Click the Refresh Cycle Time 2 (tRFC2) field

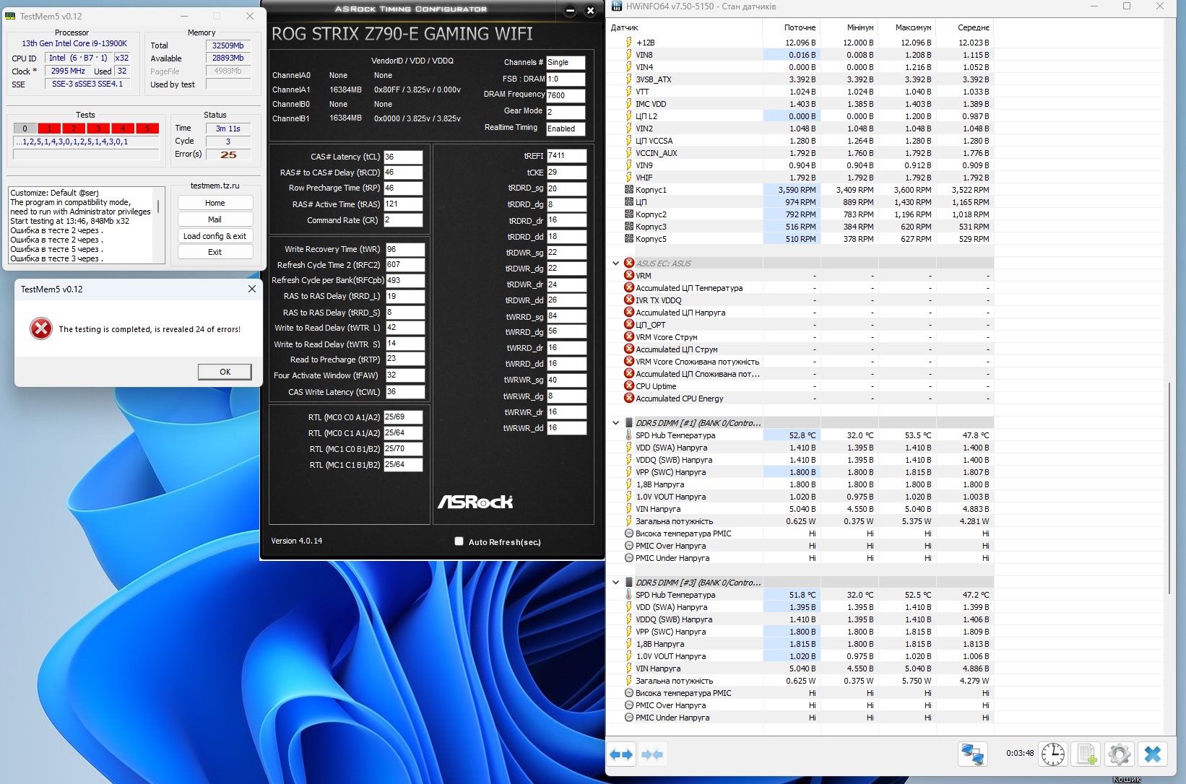(405, 265)
